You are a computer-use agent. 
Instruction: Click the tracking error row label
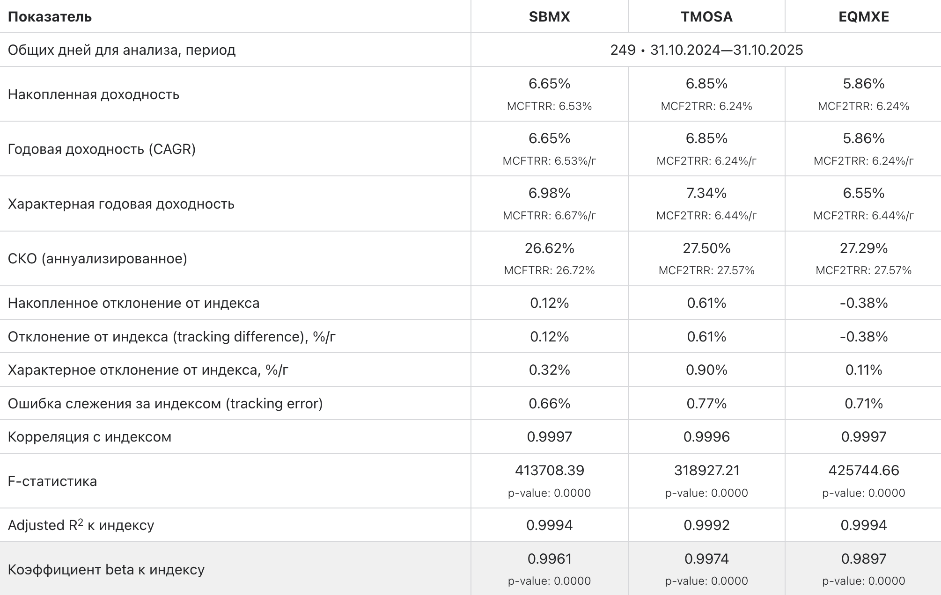165,404
